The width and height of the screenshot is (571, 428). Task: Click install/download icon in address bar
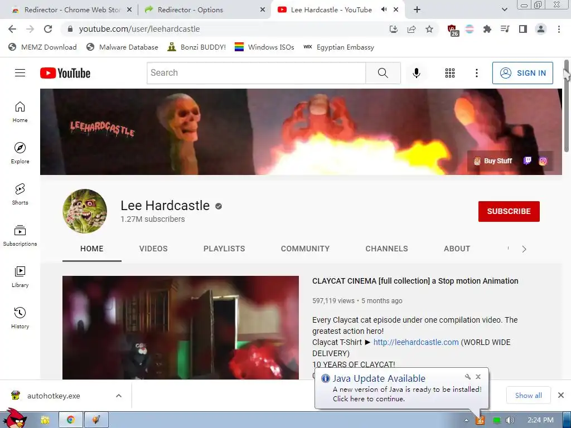coord(393,29)
